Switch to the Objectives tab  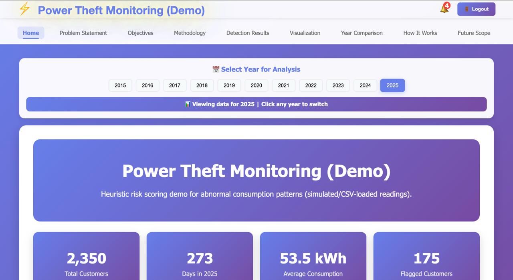tap(140, 33)
